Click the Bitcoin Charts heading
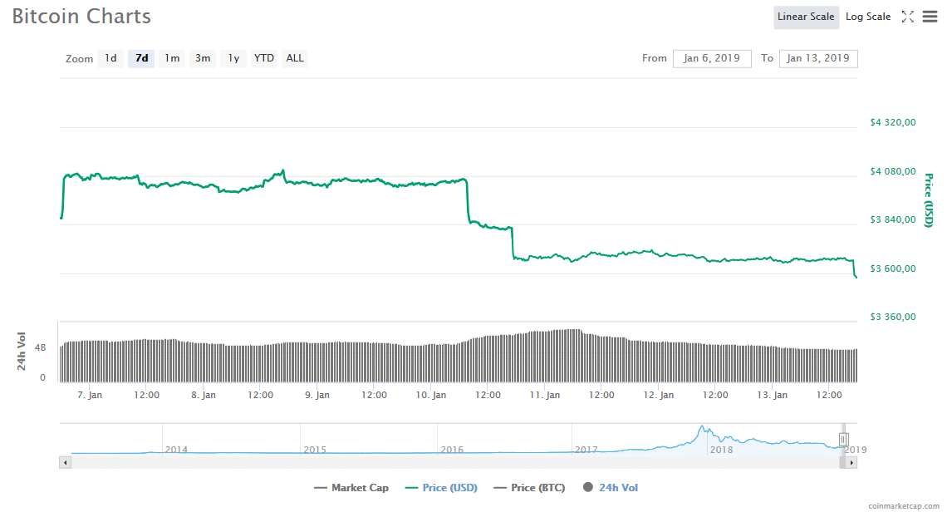The image size is (952, 517). coord(81,17)
